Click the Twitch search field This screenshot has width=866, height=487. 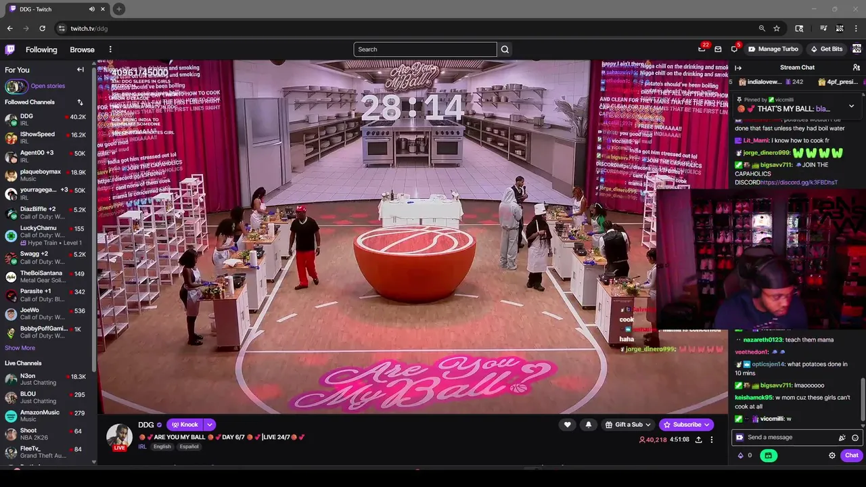pyautogui.click(x=425, y=49)
